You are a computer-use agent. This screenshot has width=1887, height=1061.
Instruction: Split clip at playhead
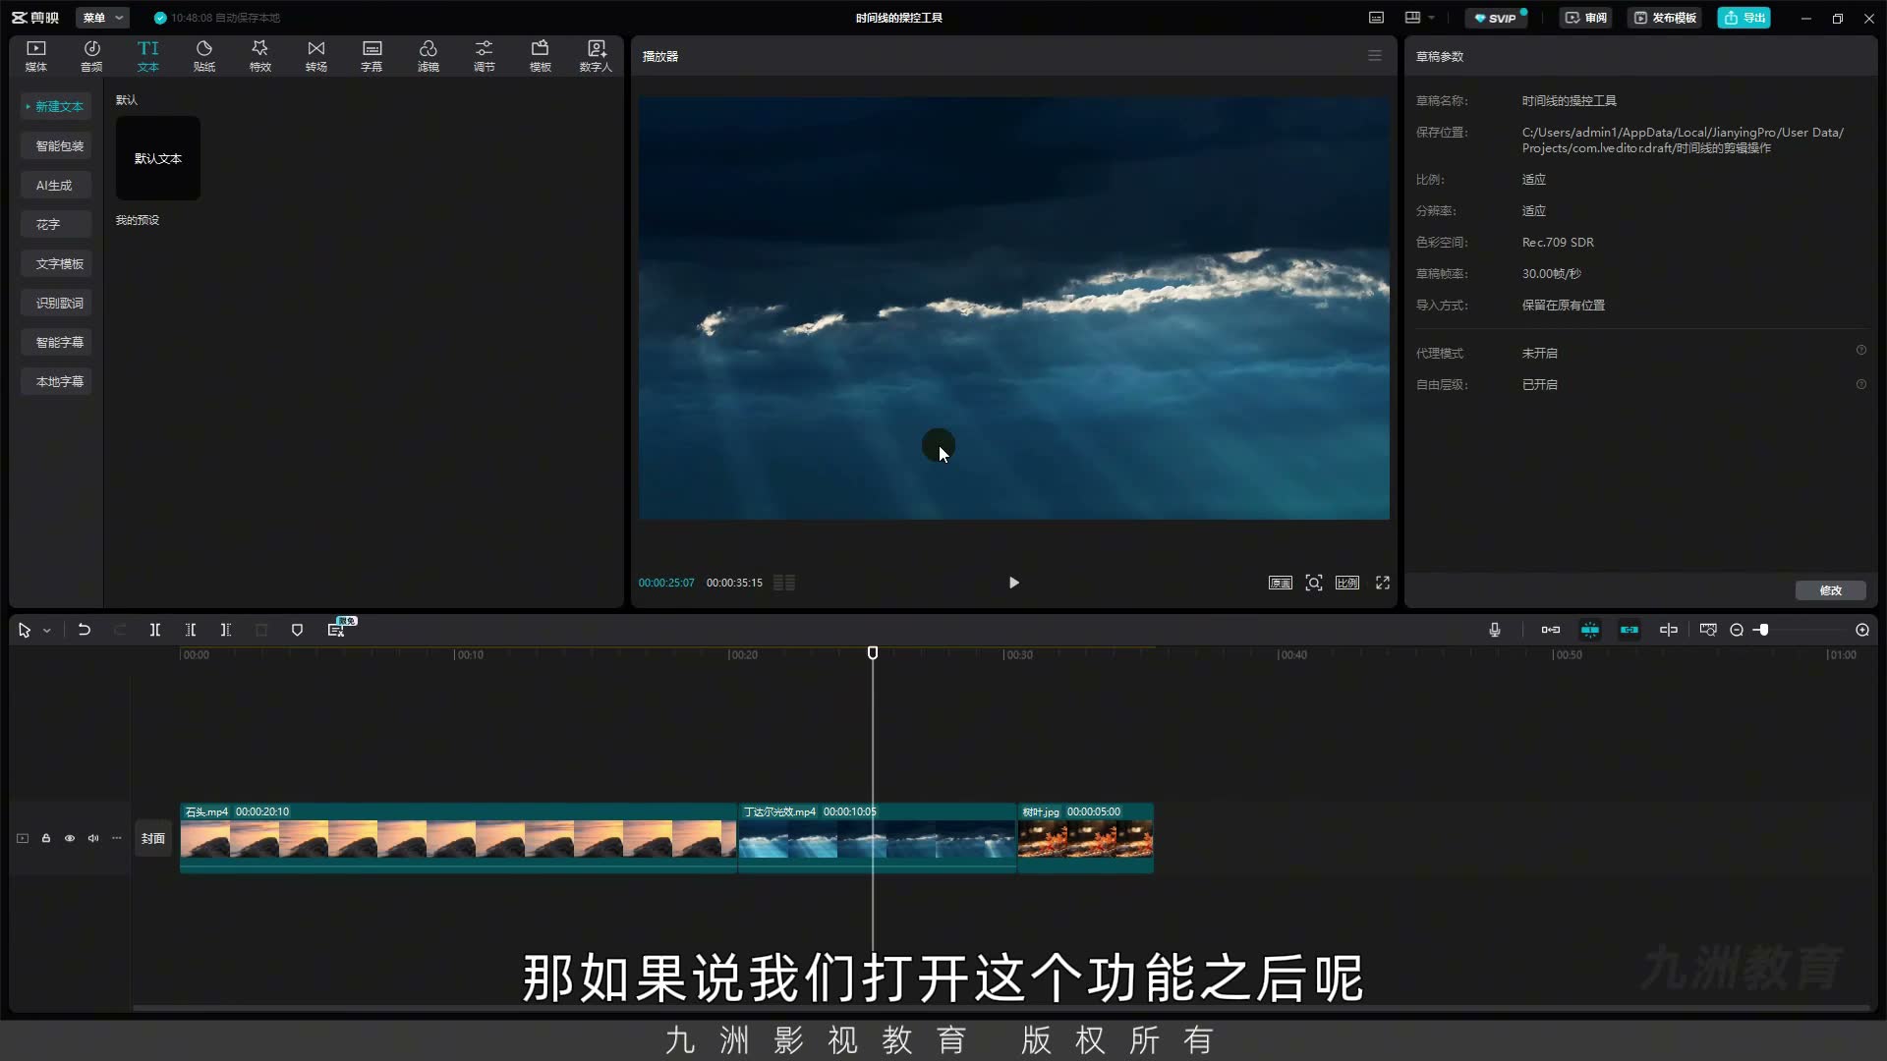pyautogui.click(x=154, y=630)
